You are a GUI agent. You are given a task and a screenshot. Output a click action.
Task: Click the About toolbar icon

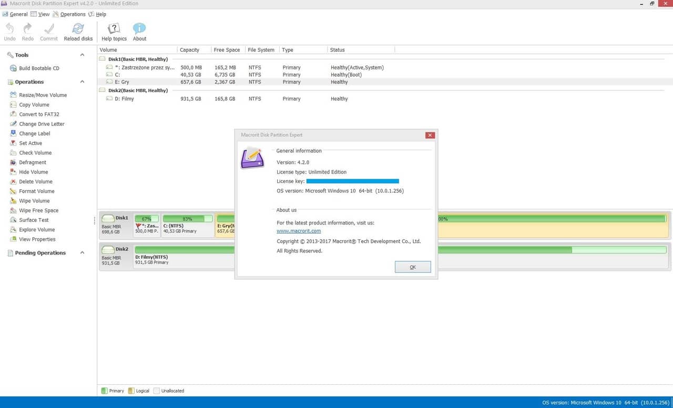139,28
